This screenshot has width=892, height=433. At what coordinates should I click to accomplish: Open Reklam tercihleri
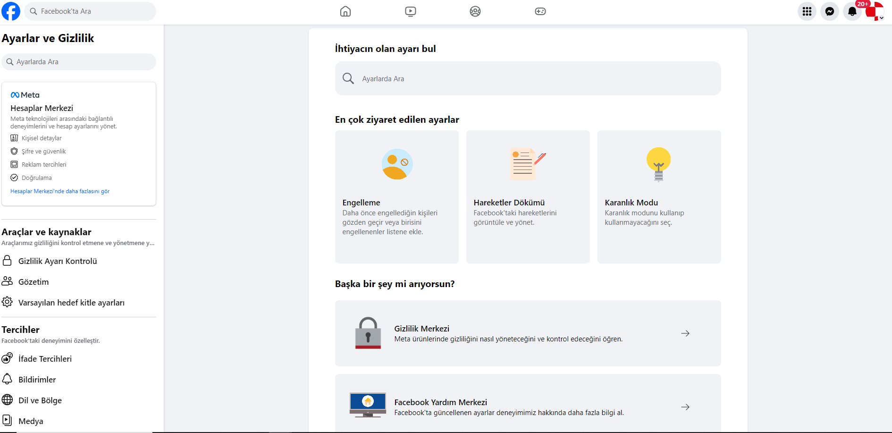pyautogui.click(x=44, y=165)
